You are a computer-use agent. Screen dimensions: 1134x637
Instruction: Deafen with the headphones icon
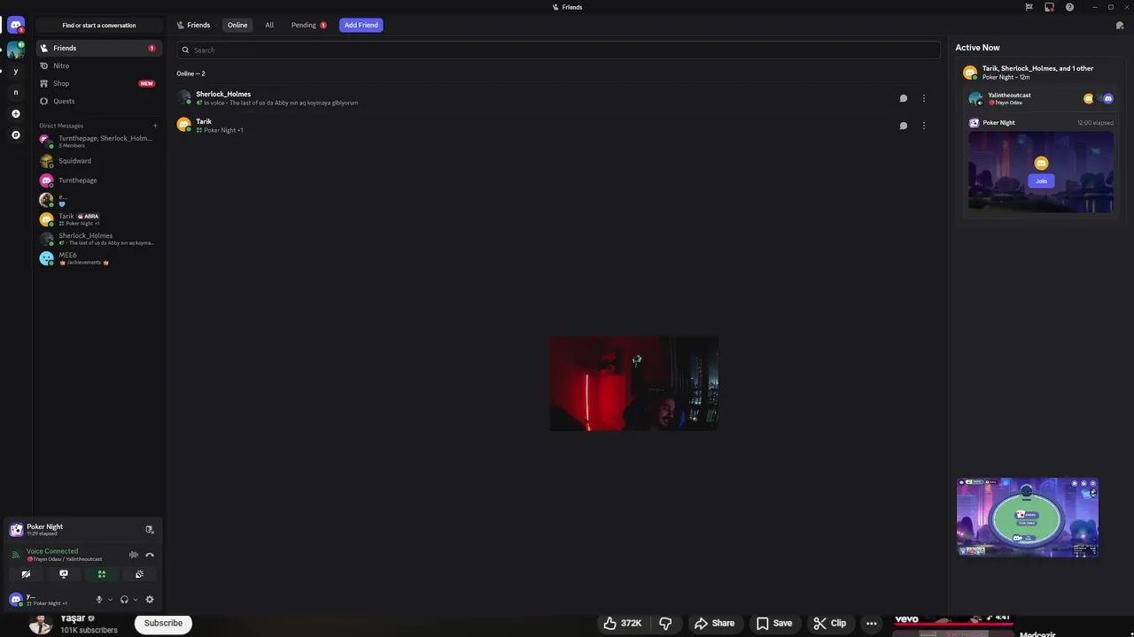124,599
